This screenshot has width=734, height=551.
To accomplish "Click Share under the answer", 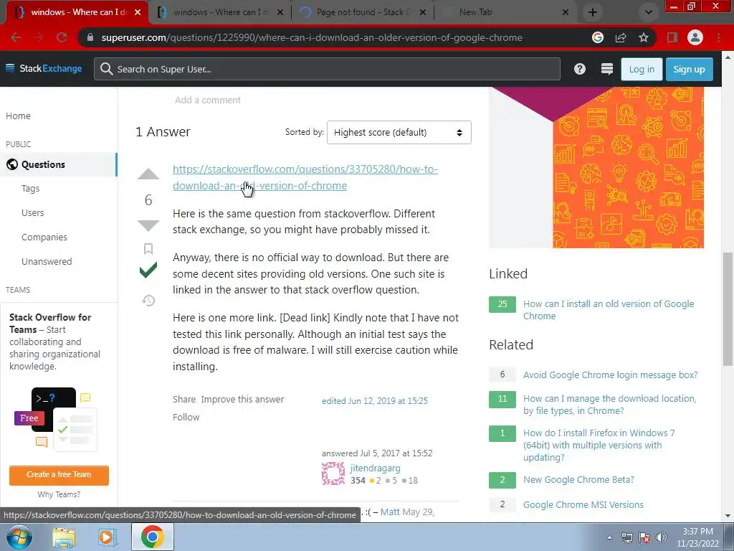I will pyautogui.click(x=184, y=399).
